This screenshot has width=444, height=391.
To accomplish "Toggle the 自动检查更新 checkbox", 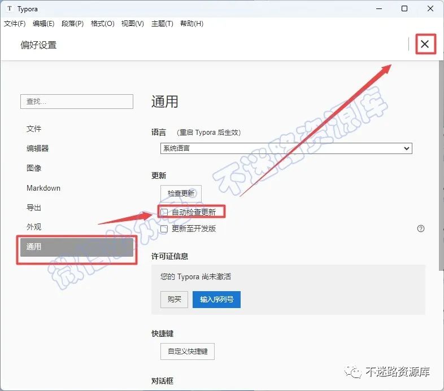I will (x=164, y=212).
